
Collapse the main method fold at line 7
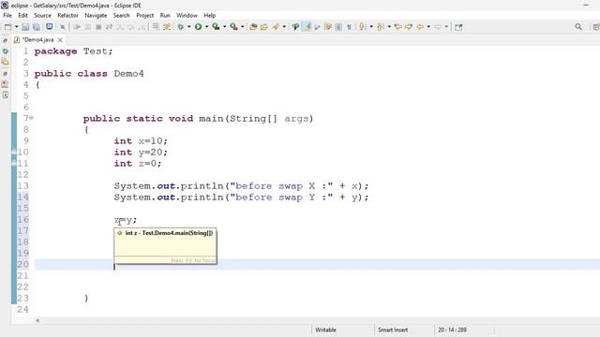coord(31,118)
